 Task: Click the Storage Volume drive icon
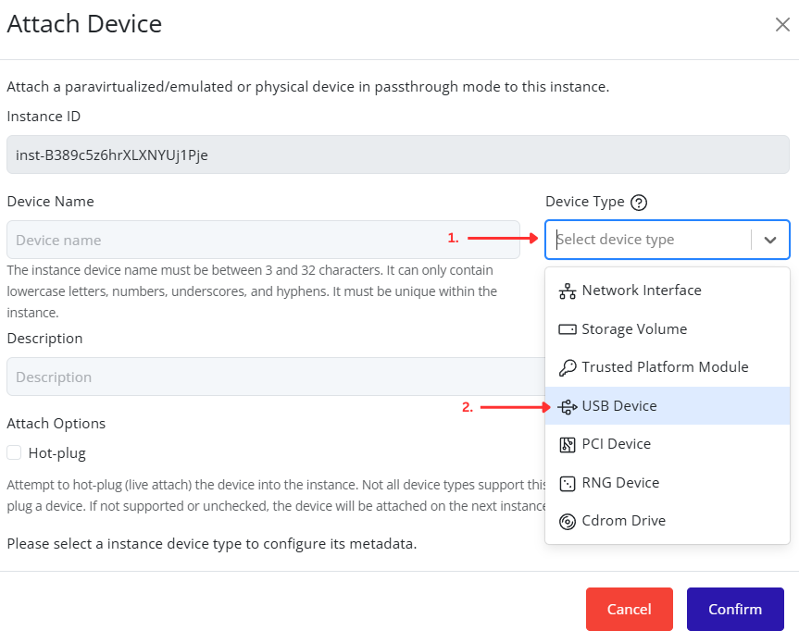pyautogui.click(x=568, y=329)
